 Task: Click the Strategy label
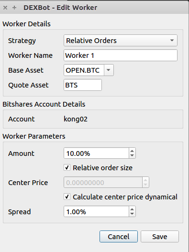click(22, 41)
